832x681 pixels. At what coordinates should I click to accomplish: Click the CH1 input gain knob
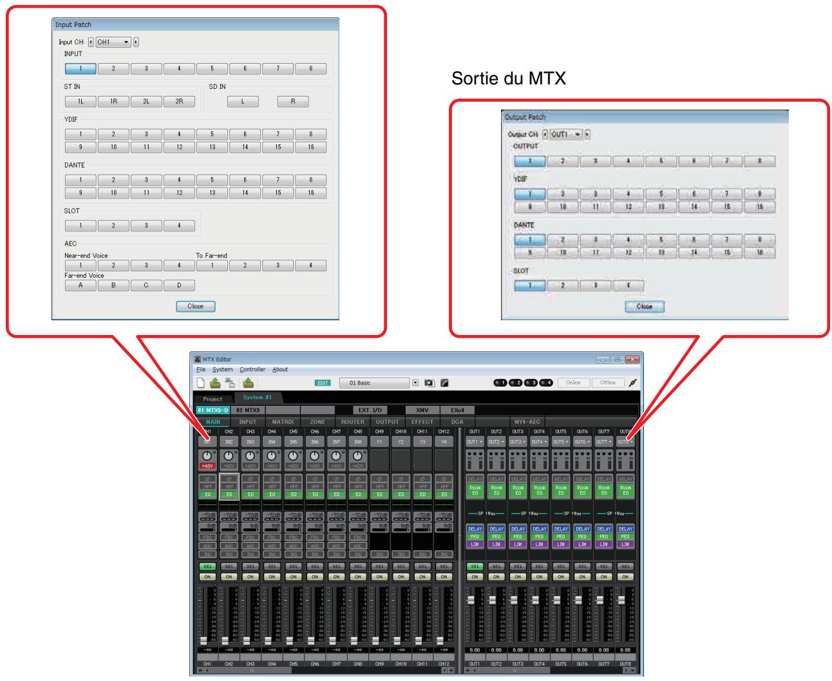(207, 455)
